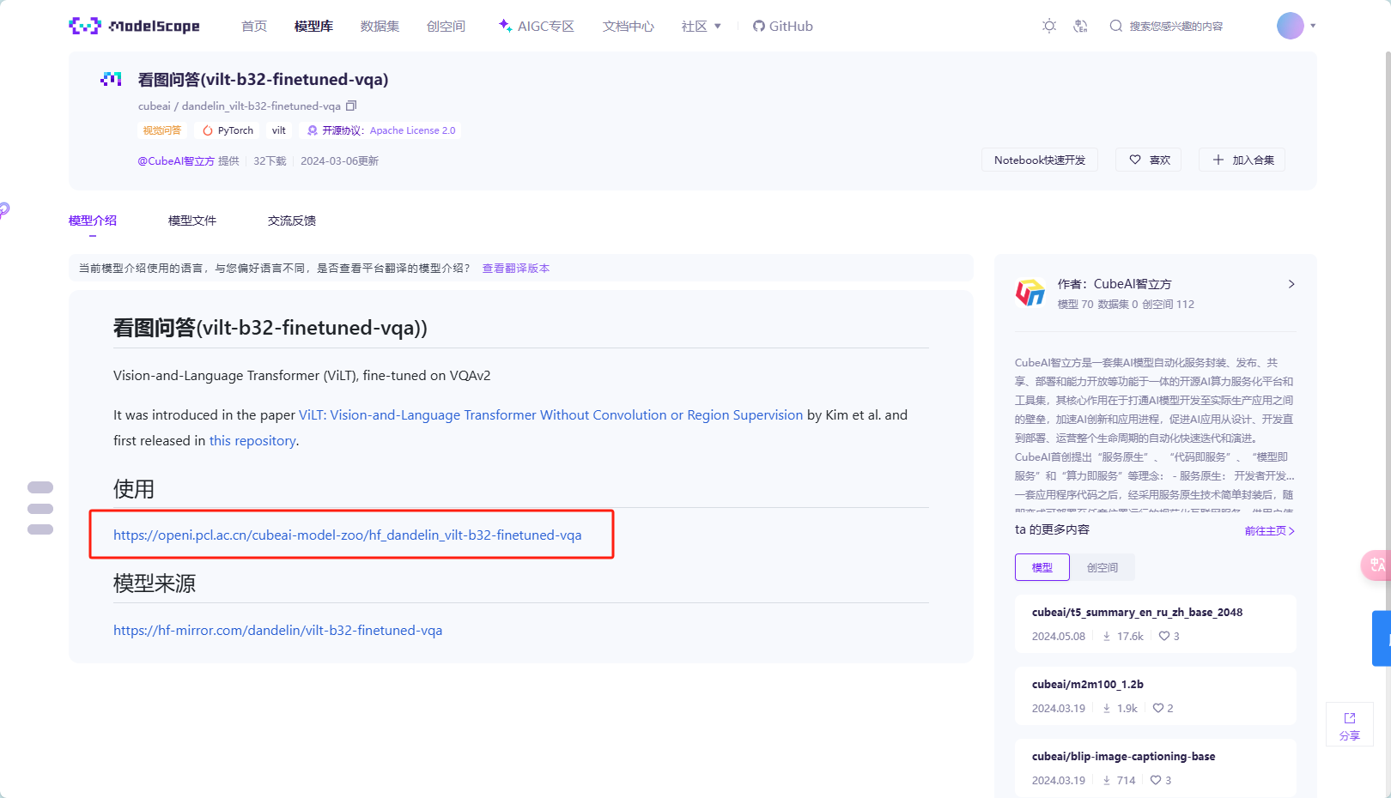Click the table-of-contents outline icon
This screenshot has width=1391, height=798.
point(40,508)
